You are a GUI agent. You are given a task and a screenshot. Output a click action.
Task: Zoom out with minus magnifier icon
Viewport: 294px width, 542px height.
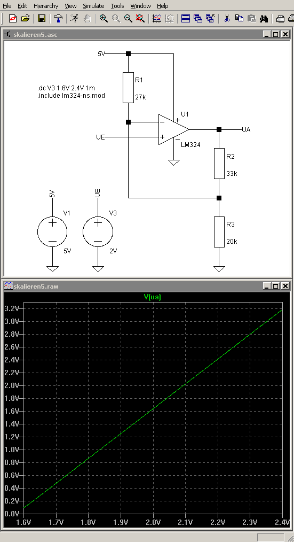click(128, 18)
